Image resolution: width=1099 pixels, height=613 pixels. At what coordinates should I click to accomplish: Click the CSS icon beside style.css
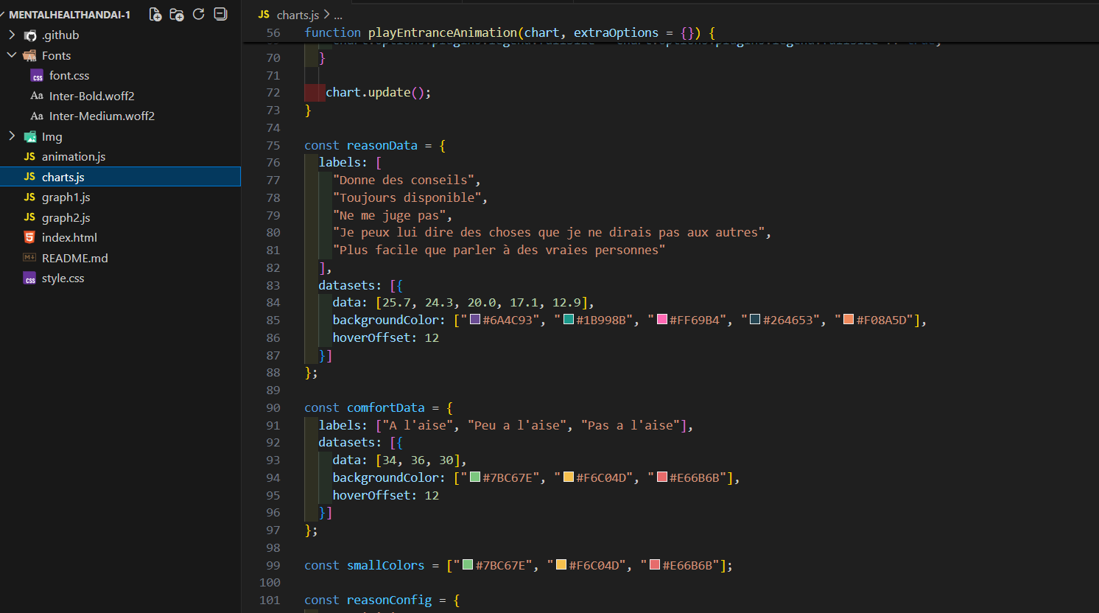[29, 279]
